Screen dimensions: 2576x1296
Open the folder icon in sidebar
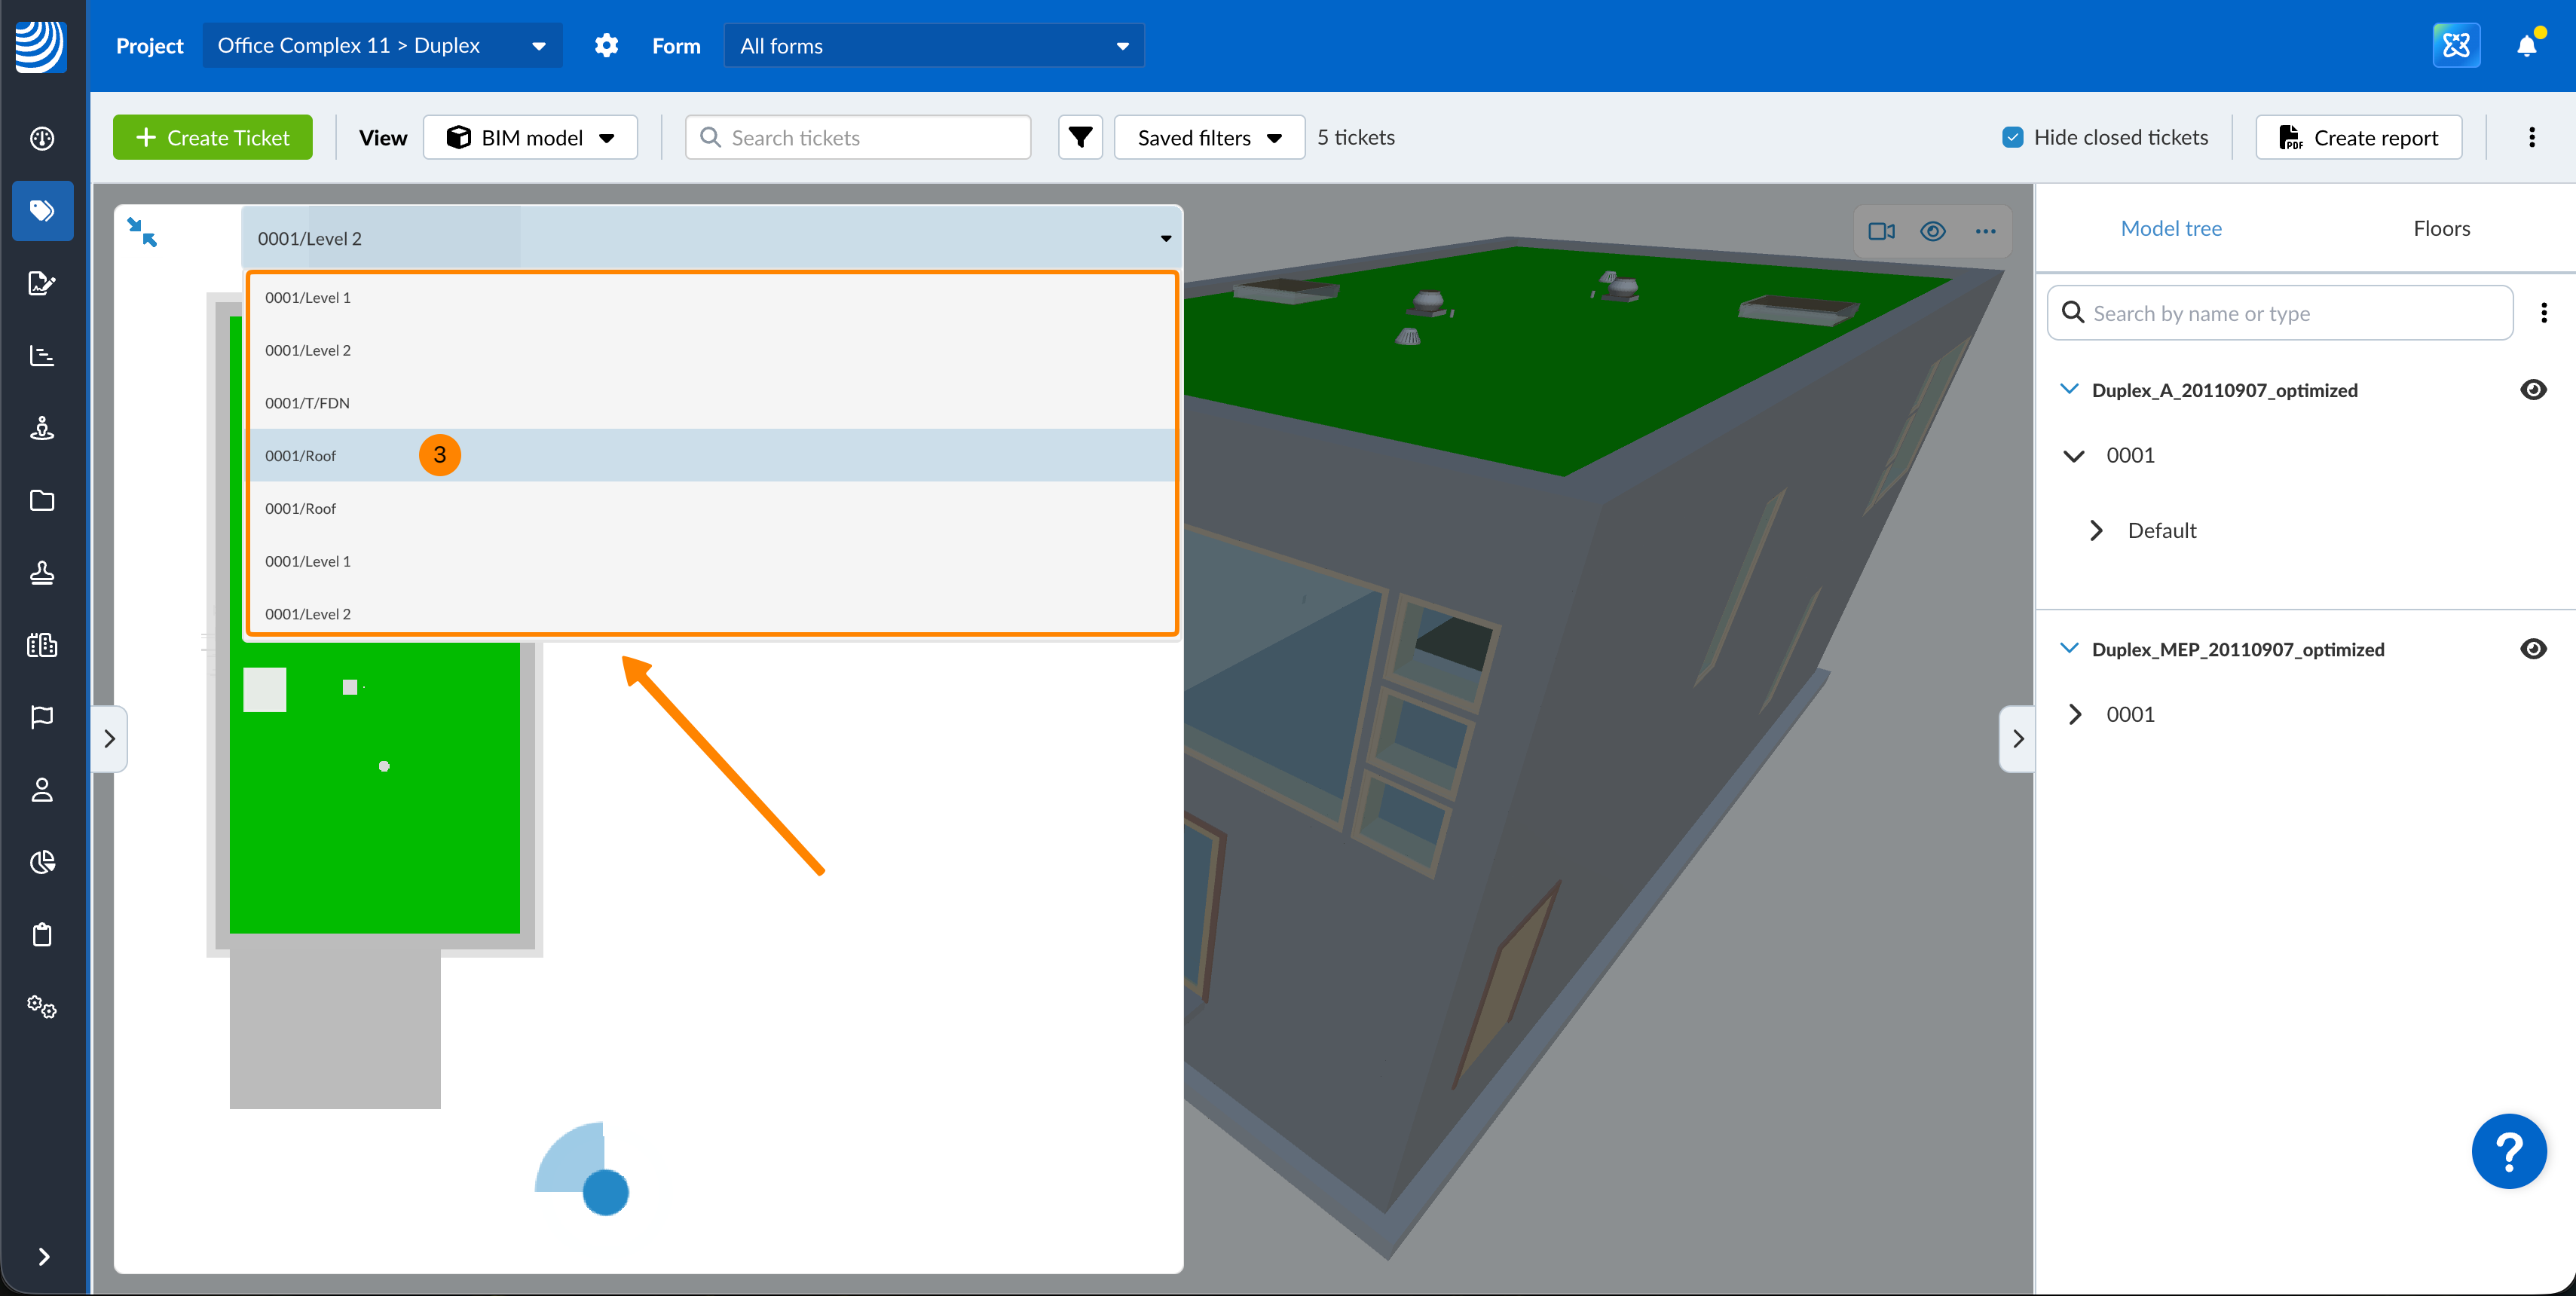(42, 500)
